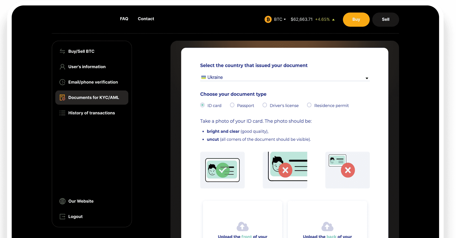Go to Buy/Sell BTC section
This screenshot has width=456, height=238.
tap(92, 51)
